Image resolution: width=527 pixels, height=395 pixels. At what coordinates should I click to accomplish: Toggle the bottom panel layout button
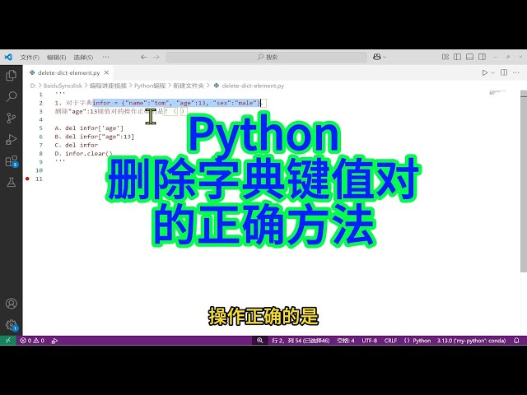[470, 57]
